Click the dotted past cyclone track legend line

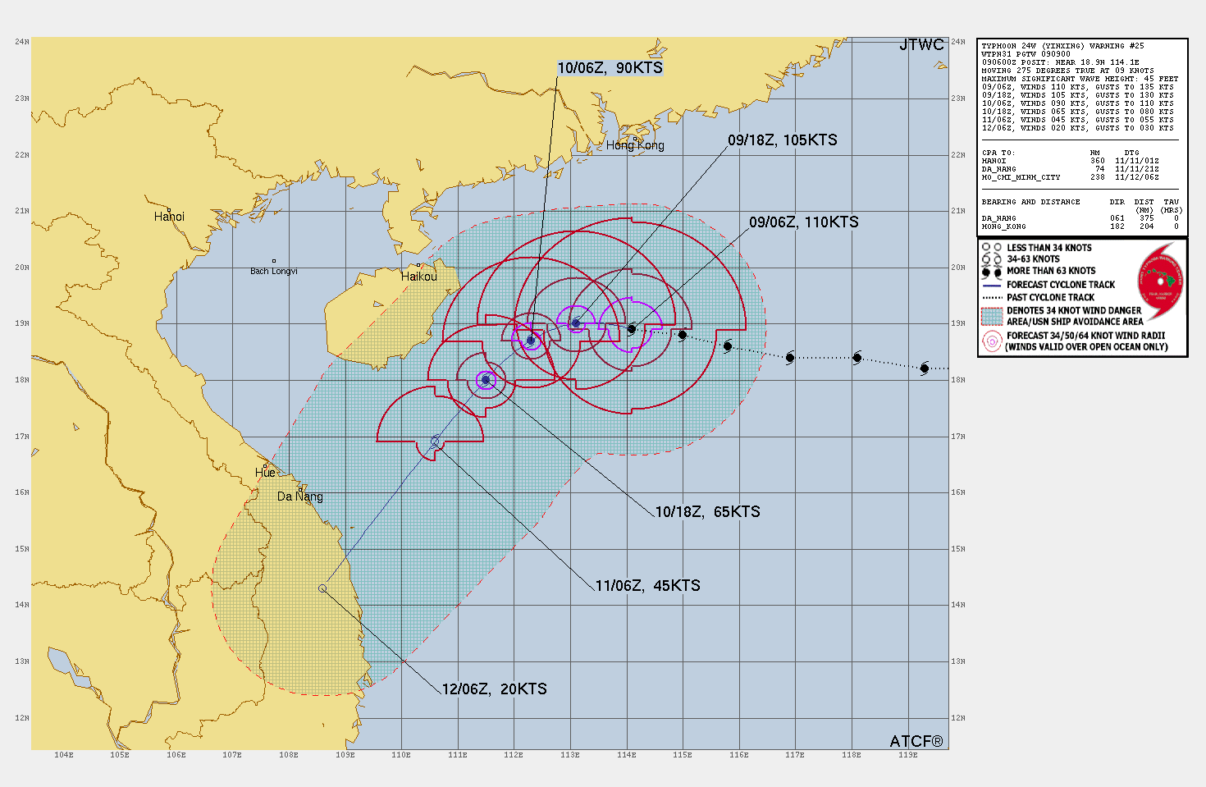(992, 297)
